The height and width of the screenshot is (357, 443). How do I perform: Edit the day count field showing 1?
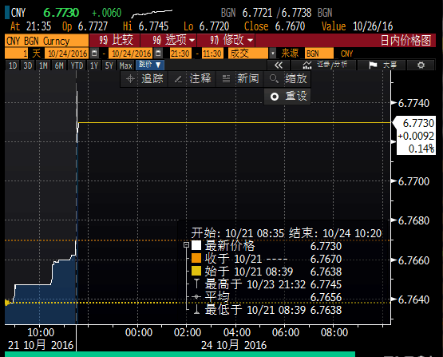(x=17, y=54)
